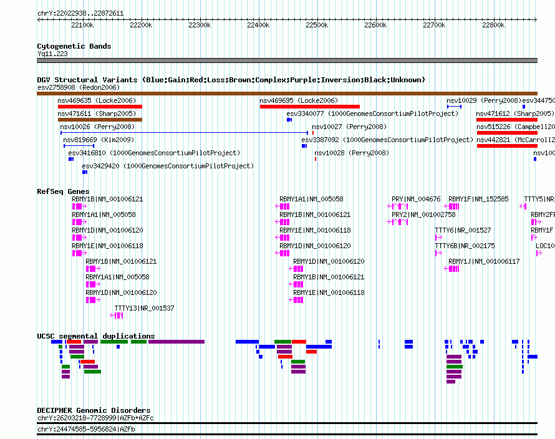Open the RefSeq Genes track title
Screen dimensions: 555x439
64,191
